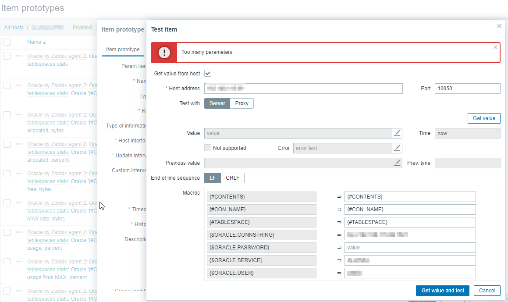Select Proxy in the 'Test with' option

tap(242, 103)
